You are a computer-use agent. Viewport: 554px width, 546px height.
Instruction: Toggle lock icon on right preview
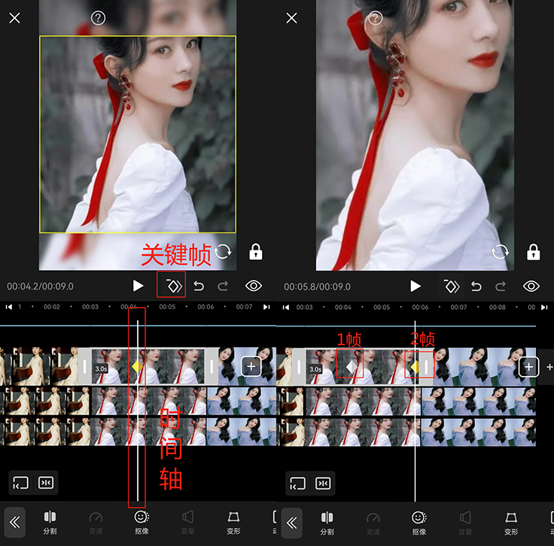(533, 252)
